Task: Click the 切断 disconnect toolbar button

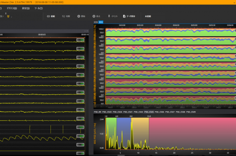Action: [x=66, y=16]
